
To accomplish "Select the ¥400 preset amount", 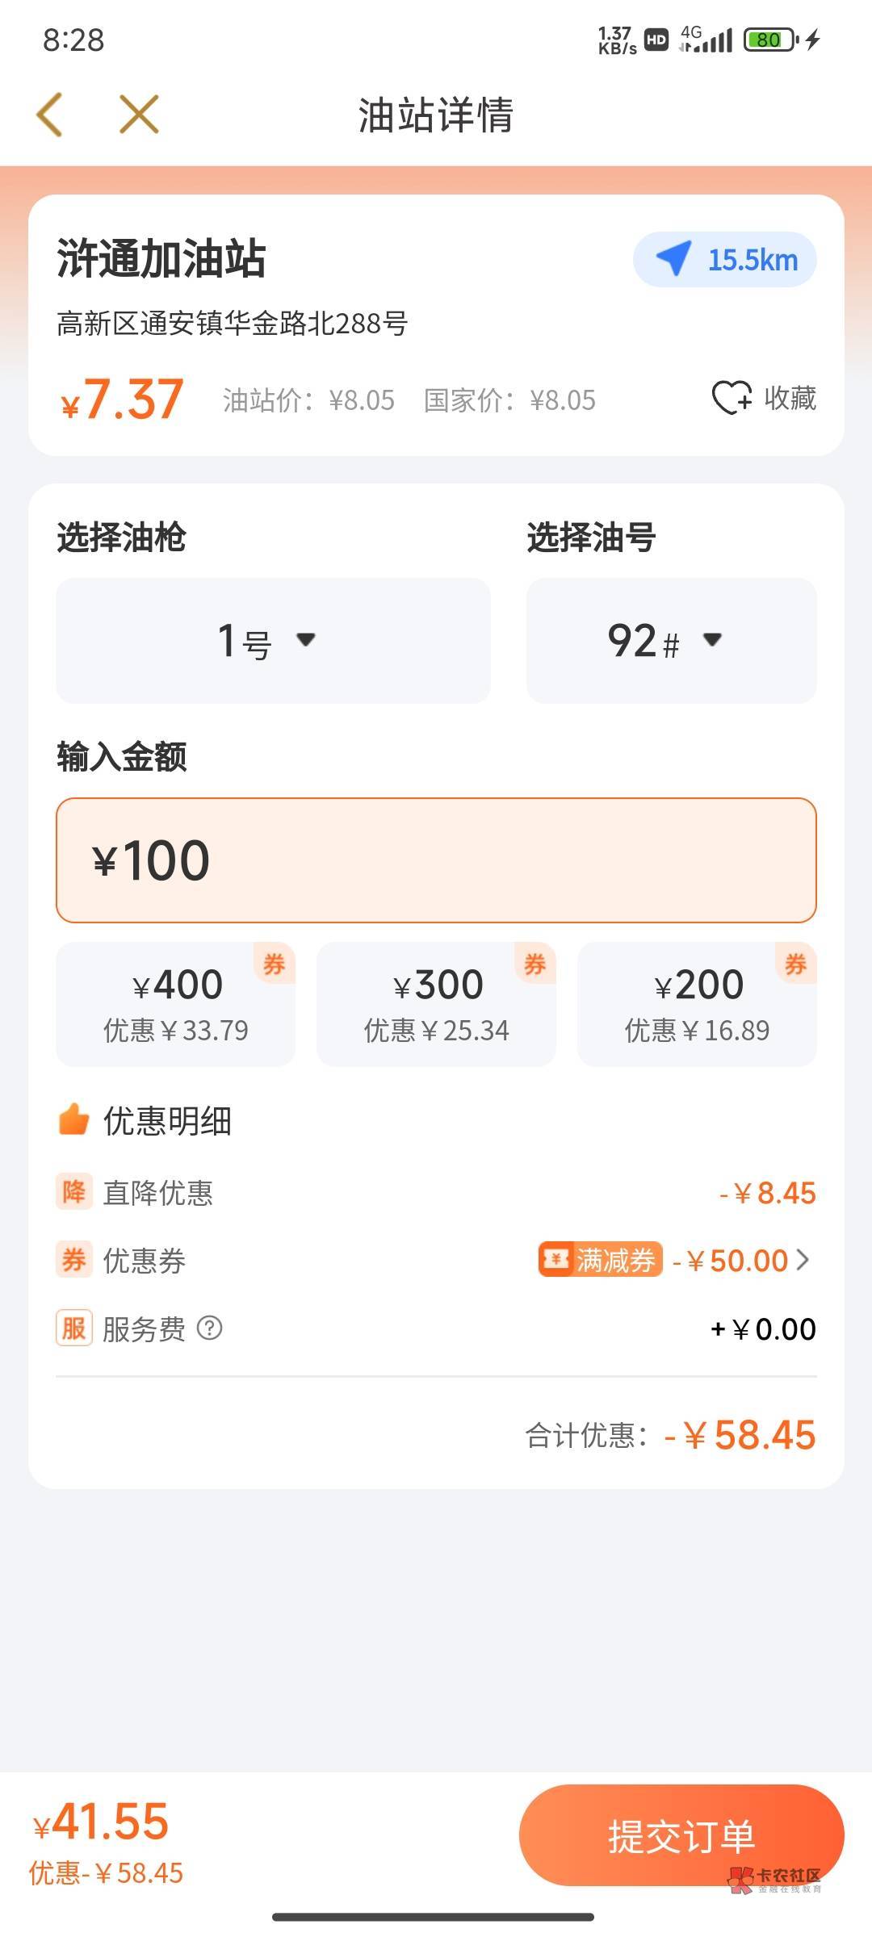I will click(175, 1004).
